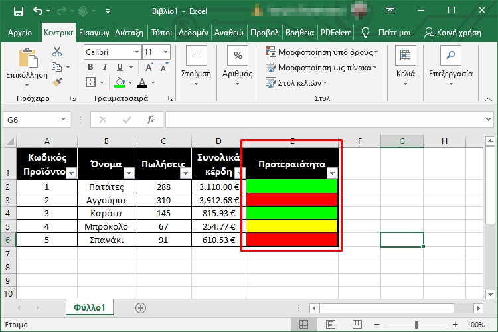498x332 pixels.
Task: Open the Calibri font name dropdown
Action: pyautogui.click(x=137, y=52)
